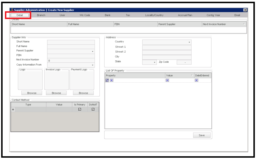256x160 pixels.
Task: Click the FEIN input field
Action: coord(71,56)
